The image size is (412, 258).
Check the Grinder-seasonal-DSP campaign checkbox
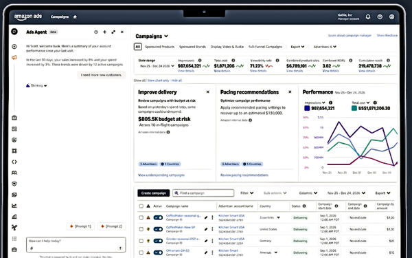(141, 241)
